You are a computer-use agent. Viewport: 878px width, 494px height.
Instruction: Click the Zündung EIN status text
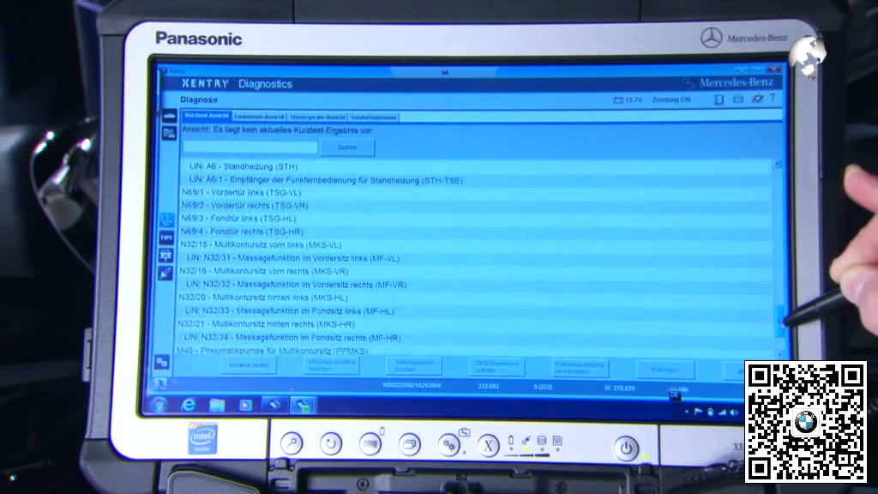[671, 99]
